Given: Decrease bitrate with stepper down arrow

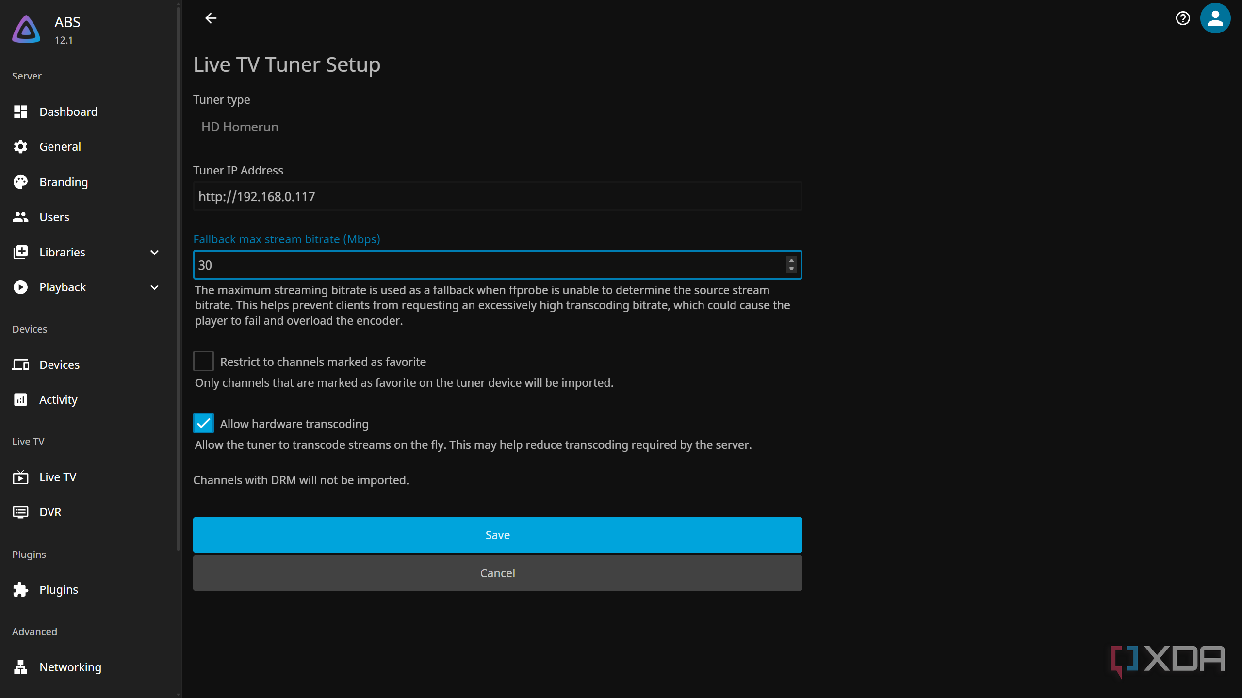Looking at the screenshot, I should (791, 269).
